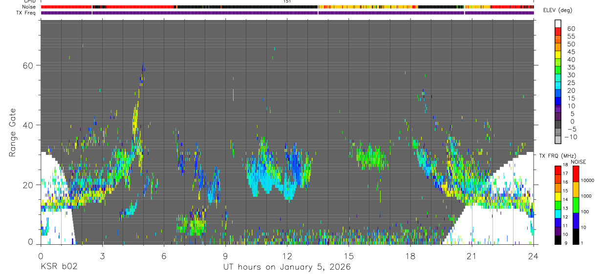Click tick label 20 on Range Gate axis
This screenshot has height=277, width=600.
click(x=29, y=185)
